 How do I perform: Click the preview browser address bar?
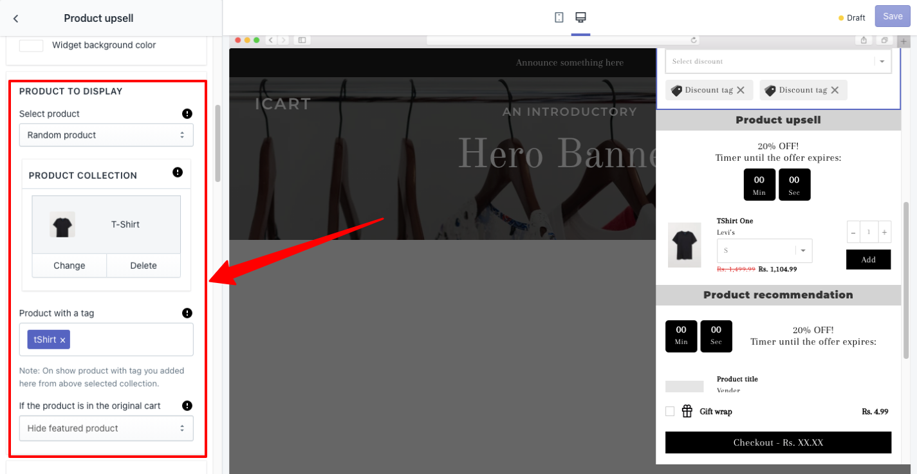[x=563, y=40]
